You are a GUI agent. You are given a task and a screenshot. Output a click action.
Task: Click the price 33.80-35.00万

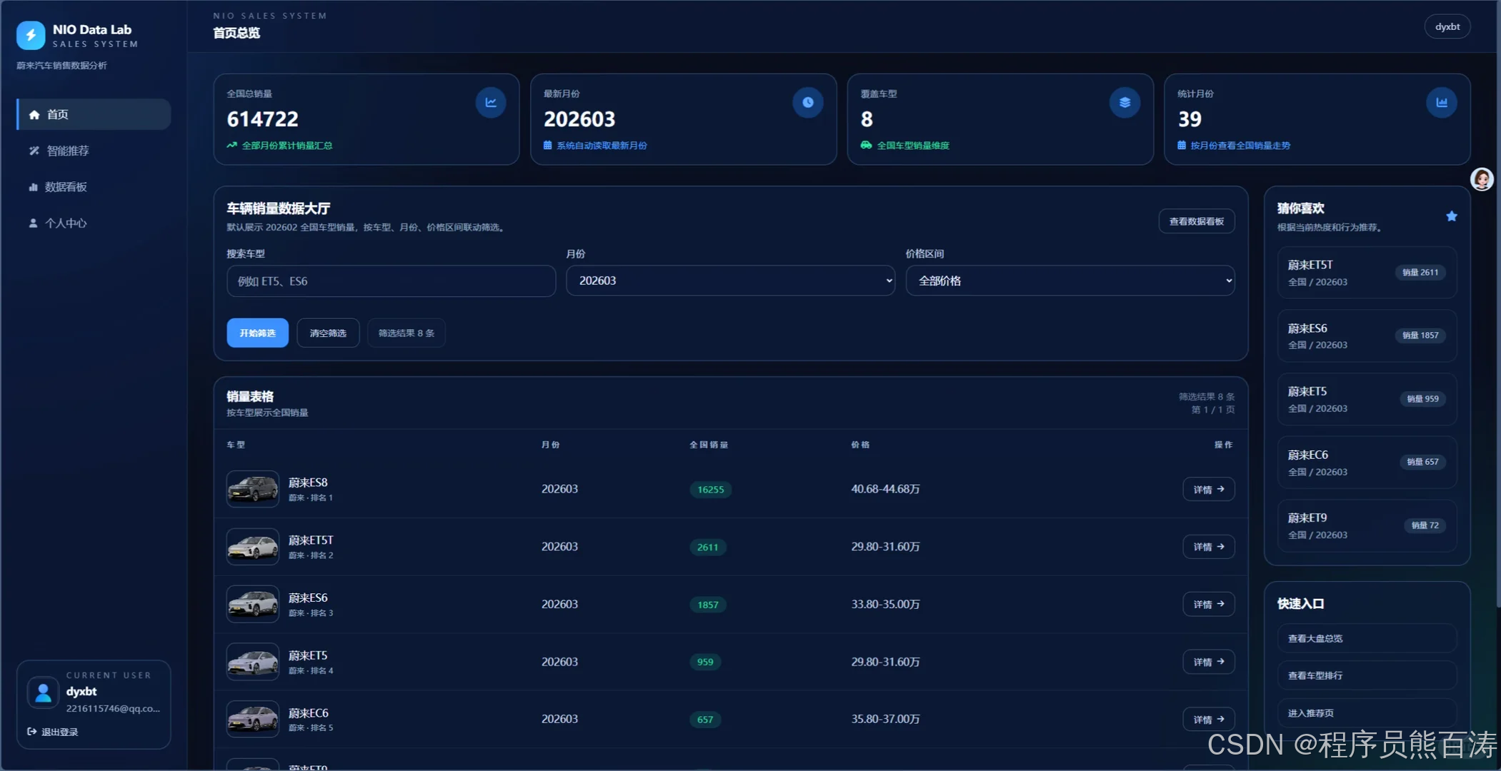(885, 604)
